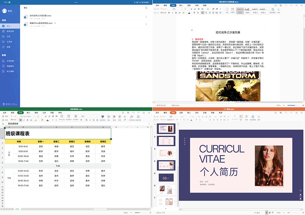Click the fx function icon in Excel
Screen dimensions: 305x215
(x=3, y=124)
